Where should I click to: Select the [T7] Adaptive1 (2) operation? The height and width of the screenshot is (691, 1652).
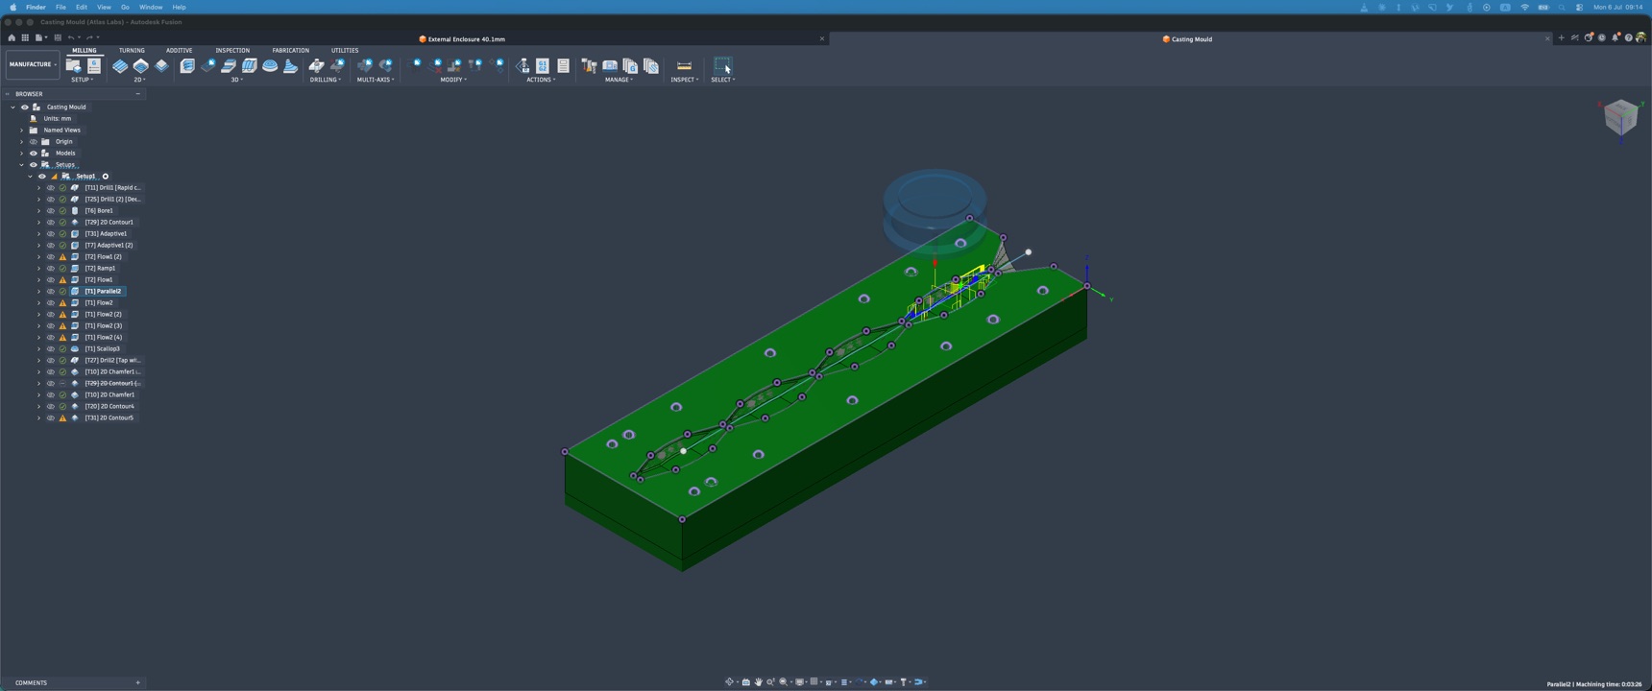point(109,246)
